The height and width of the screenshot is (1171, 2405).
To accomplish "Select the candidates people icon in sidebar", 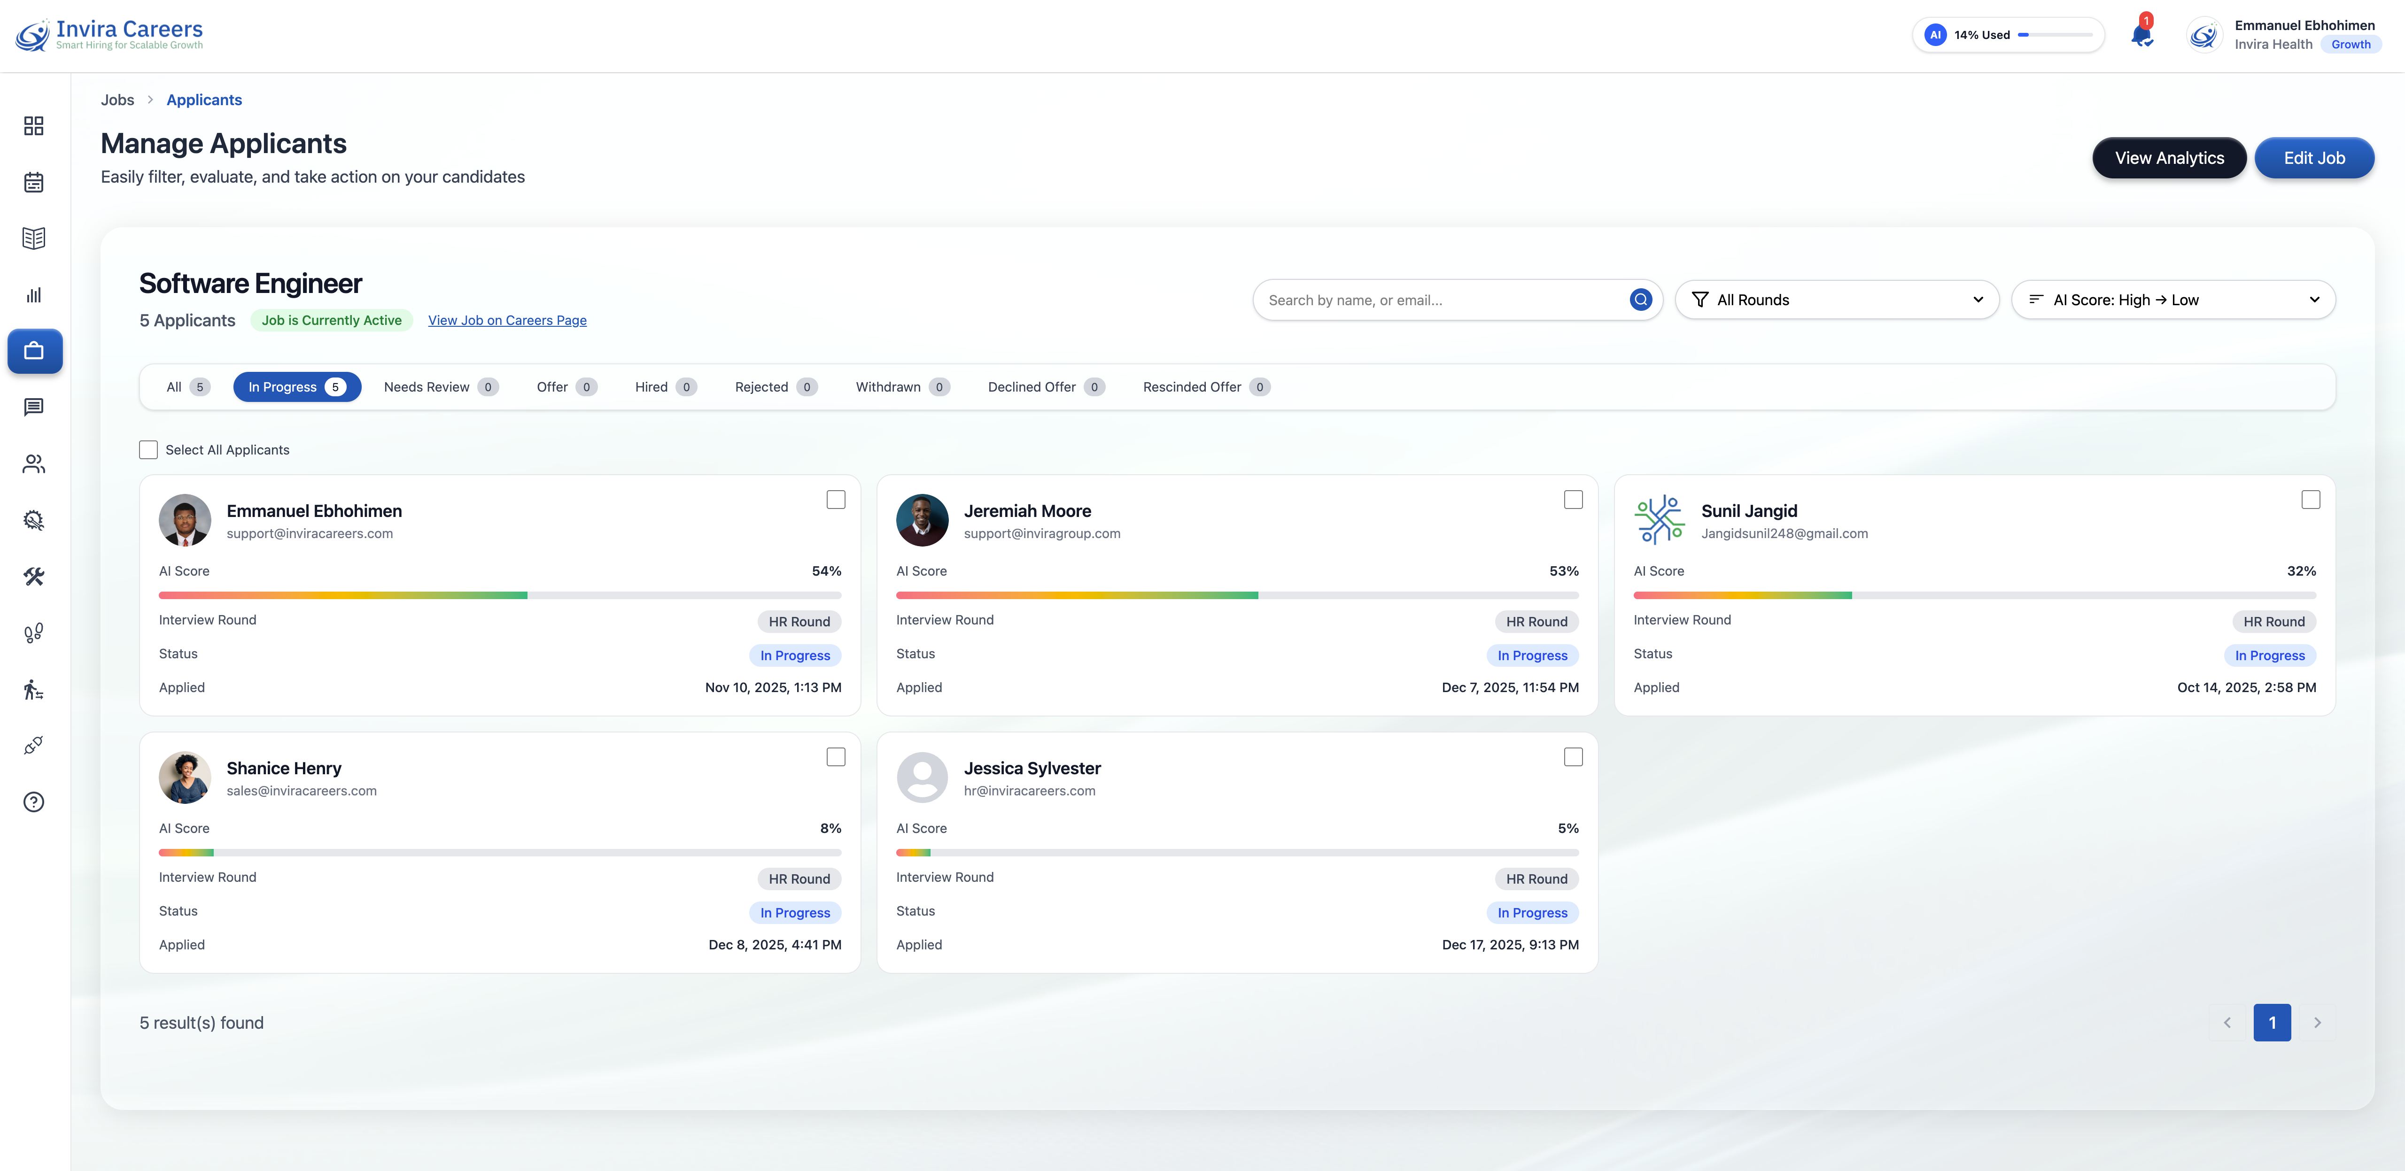I will pos(34,464).
